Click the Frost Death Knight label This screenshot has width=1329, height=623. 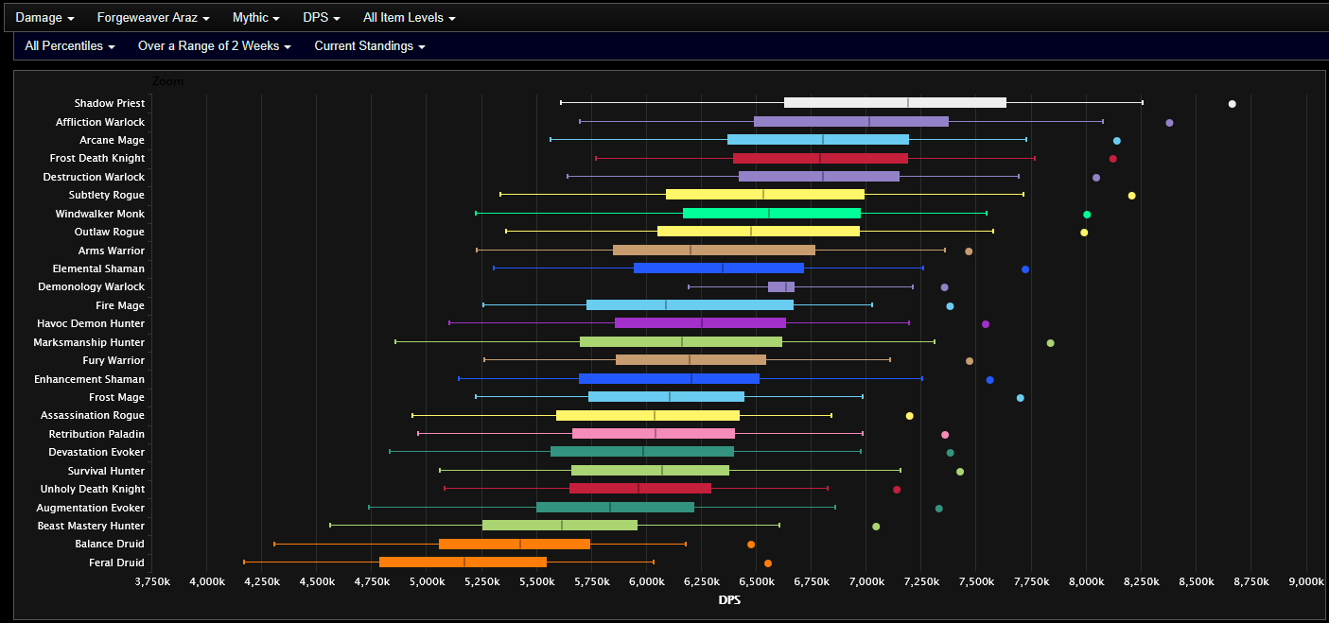97,159
